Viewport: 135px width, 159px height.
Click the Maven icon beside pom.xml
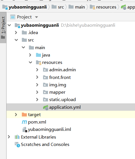(x=24, y=122)
